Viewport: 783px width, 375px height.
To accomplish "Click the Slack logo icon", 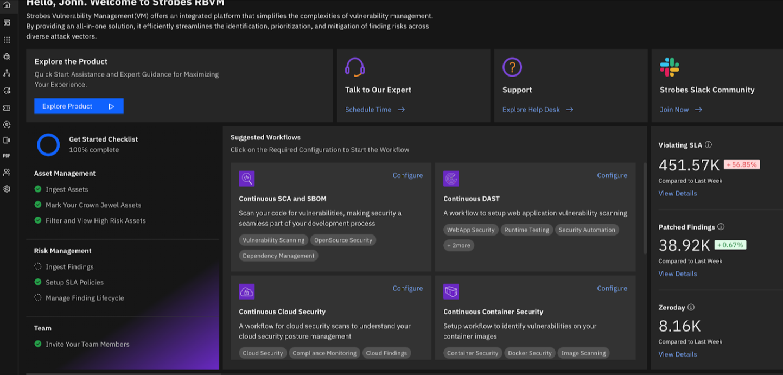I will 670,67.
